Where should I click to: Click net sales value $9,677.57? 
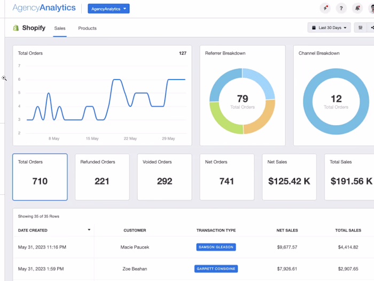point(287,247)
